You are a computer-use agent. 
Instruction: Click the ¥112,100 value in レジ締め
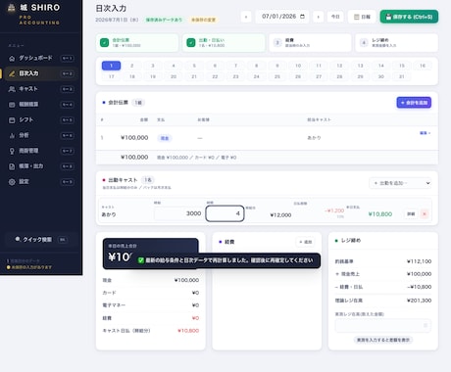pyautogui.click(x=419, y=261)
